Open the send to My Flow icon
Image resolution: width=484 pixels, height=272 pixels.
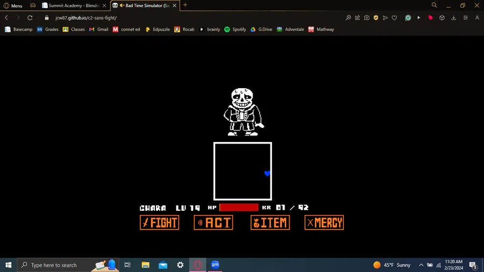tap(385, 18)
